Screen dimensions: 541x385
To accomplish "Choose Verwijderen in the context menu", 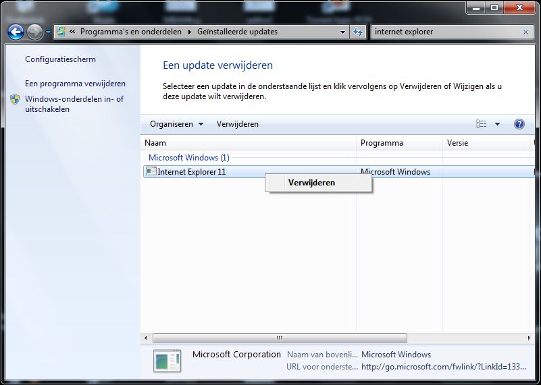I will coord(318,183).
